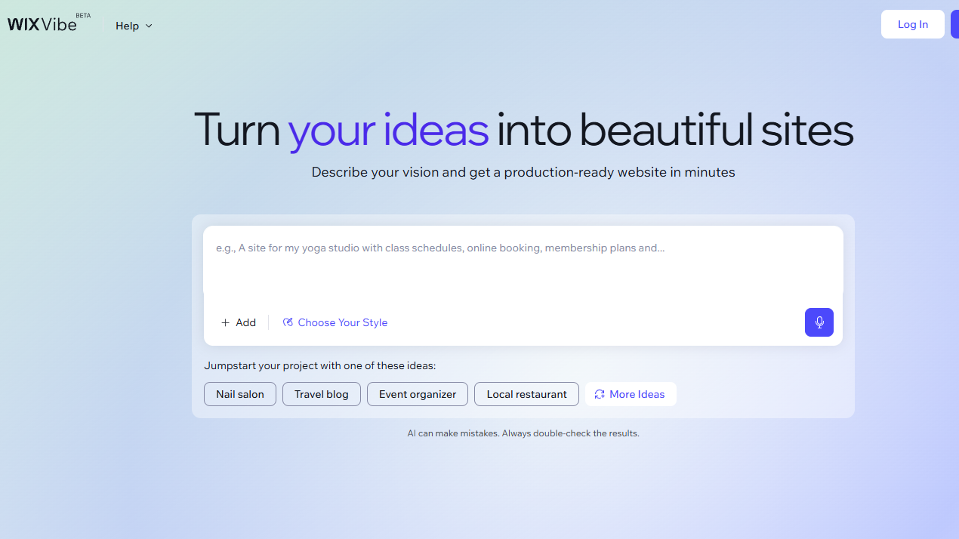959x539 pixels.
Task: Load More Ideas suggestions
Action: coord(637,394)
